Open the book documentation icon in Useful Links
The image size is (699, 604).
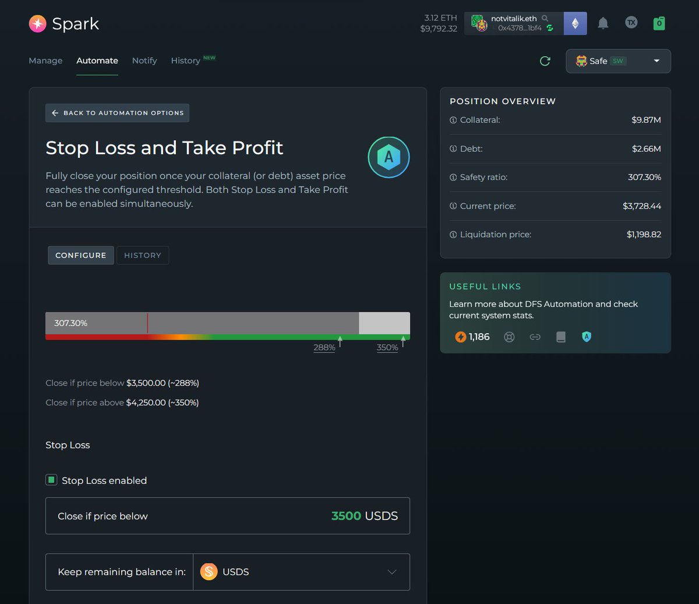561,337
